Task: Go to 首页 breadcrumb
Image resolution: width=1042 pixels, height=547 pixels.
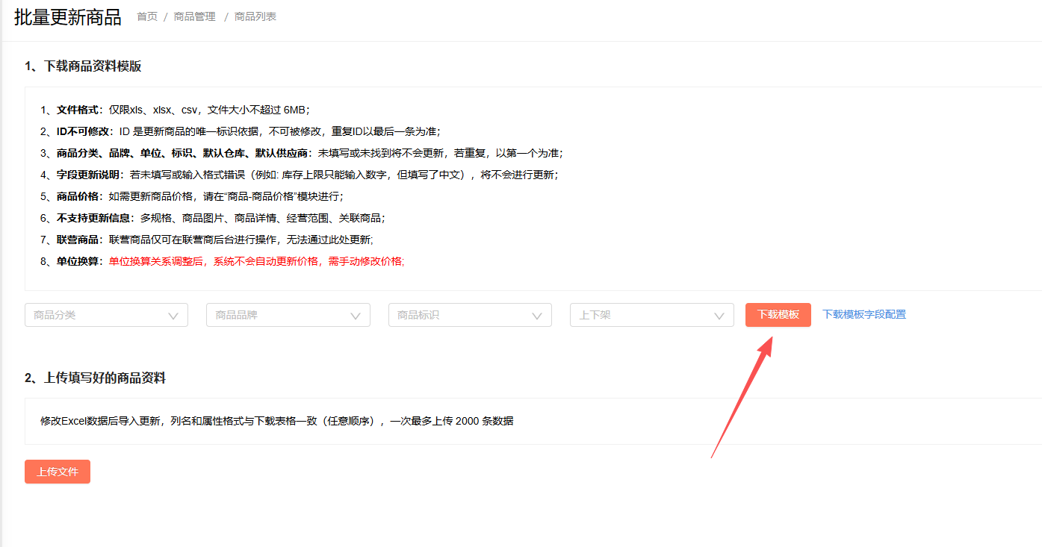Action: tap(147, 16)
